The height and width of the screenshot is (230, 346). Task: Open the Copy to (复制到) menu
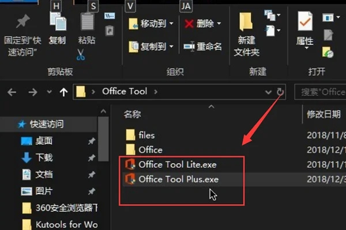click(151, 47)
